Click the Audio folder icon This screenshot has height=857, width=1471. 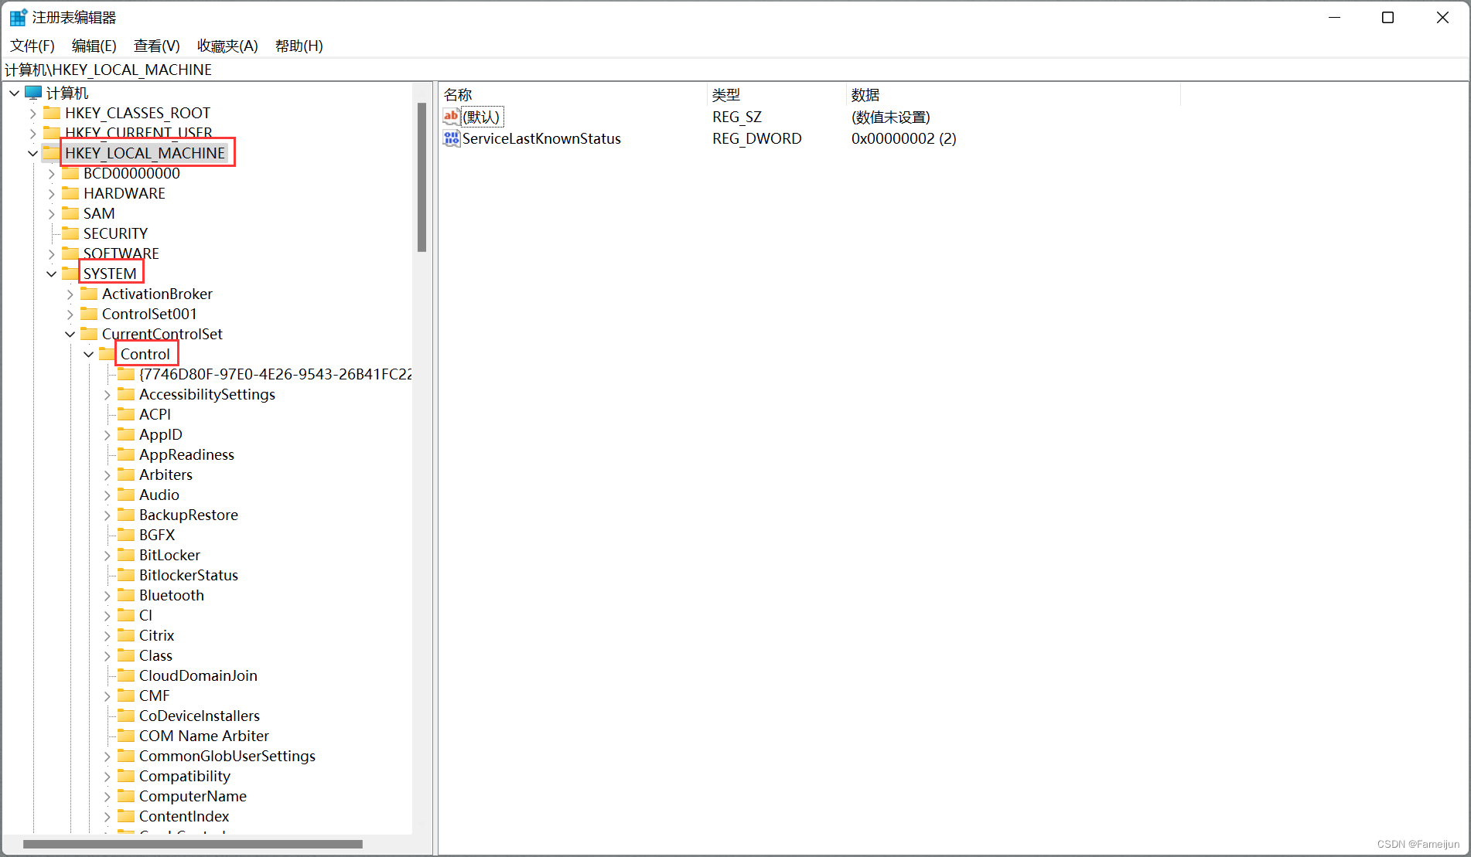[x=126, y=495]
